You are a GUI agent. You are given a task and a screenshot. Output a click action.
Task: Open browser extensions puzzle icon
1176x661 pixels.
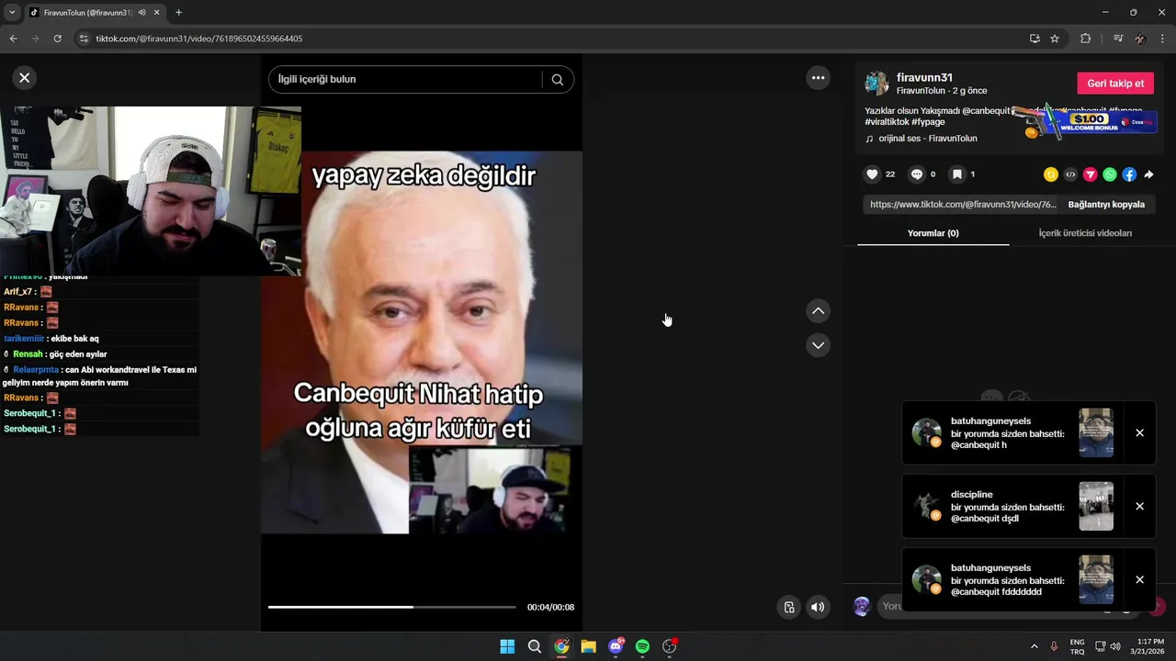(1085, 39)
